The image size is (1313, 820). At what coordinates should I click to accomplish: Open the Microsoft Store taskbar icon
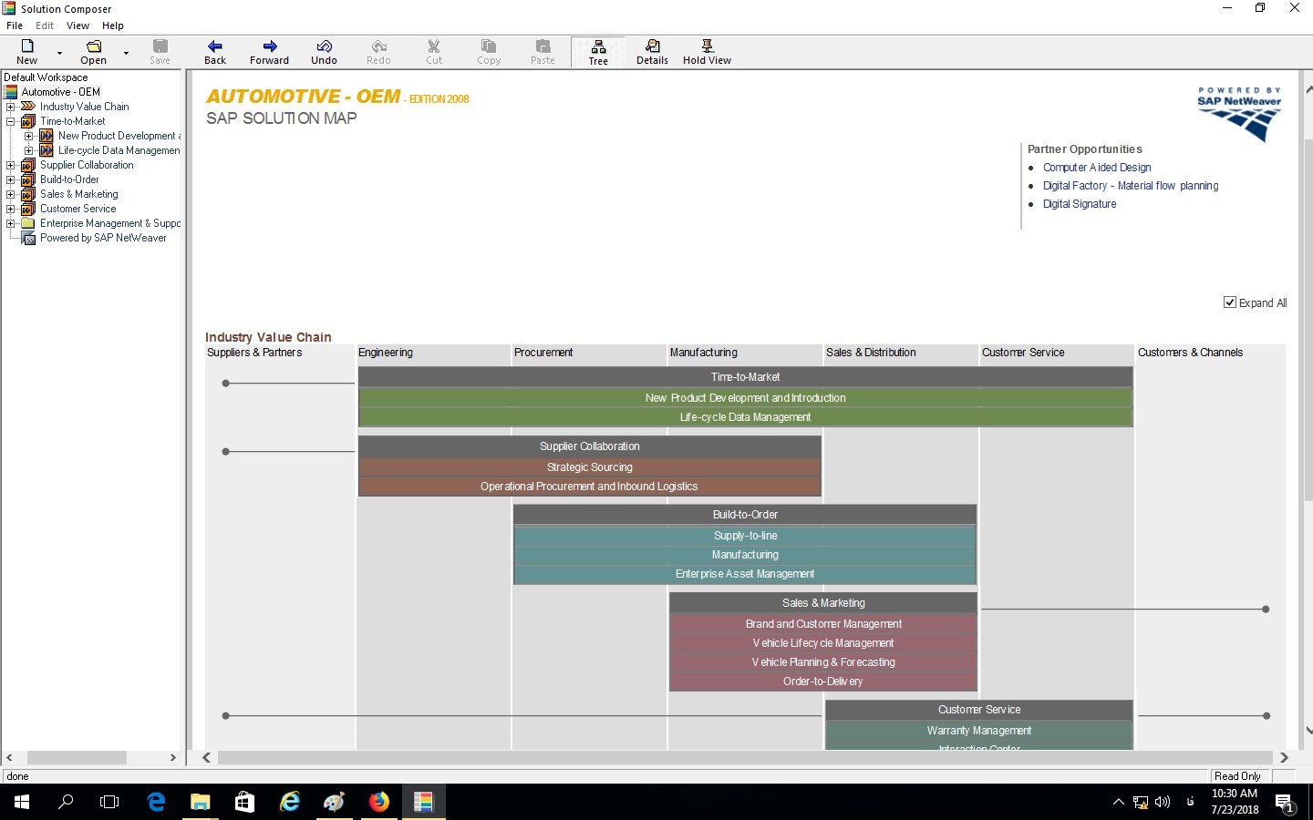[244, 802]
